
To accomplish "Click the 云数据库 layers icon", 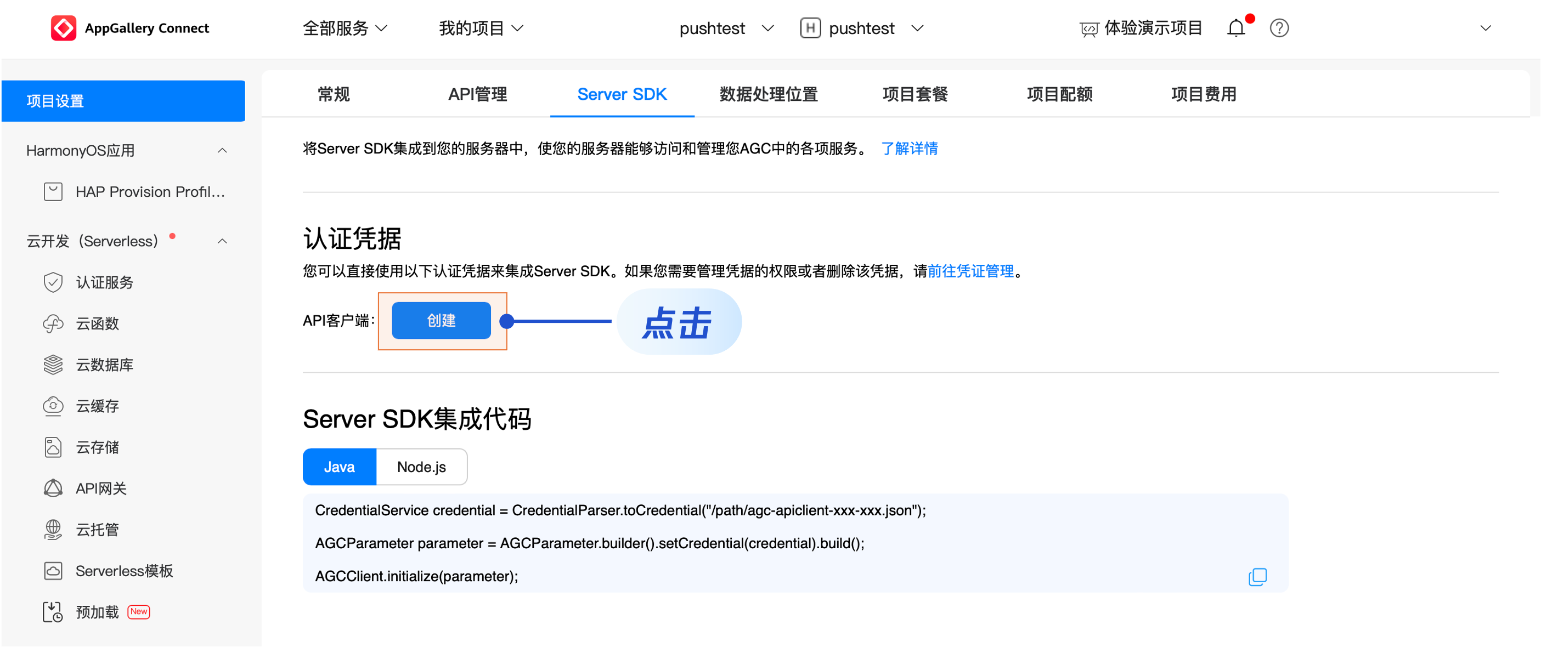I will 53,365.
